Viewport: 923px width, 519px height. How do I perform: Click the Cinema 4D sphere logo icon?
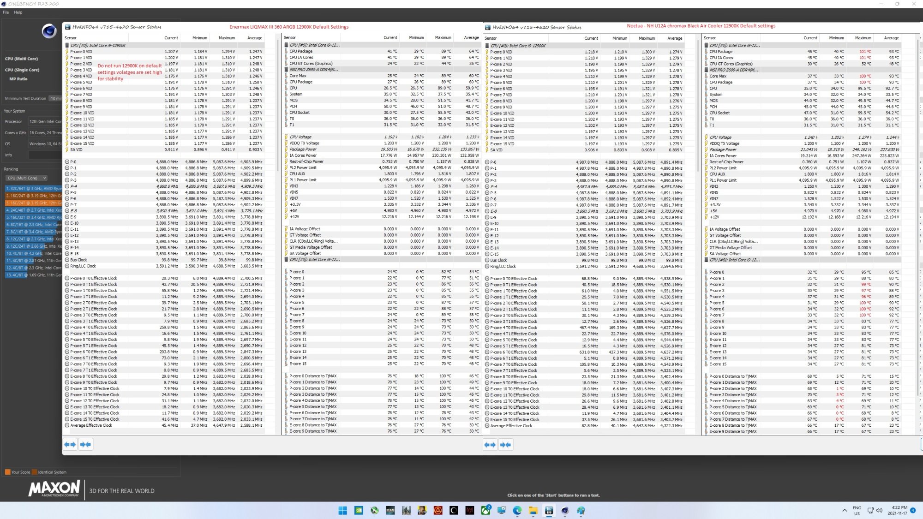49,31
